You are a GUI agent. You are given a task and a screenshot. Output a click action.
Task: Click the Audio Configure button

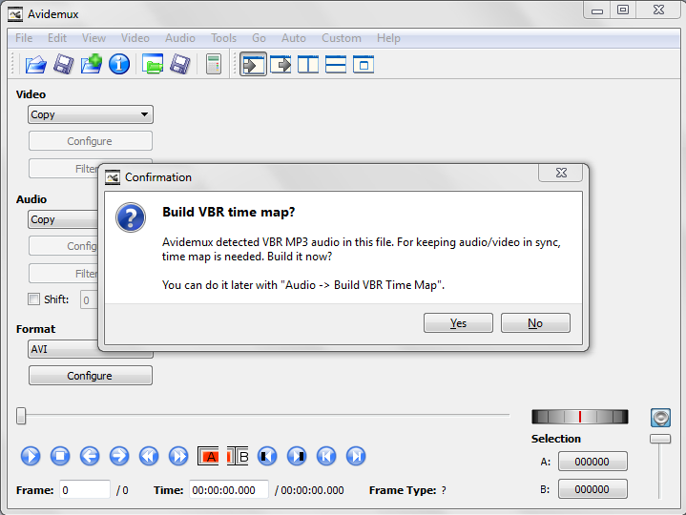[64, 246]
